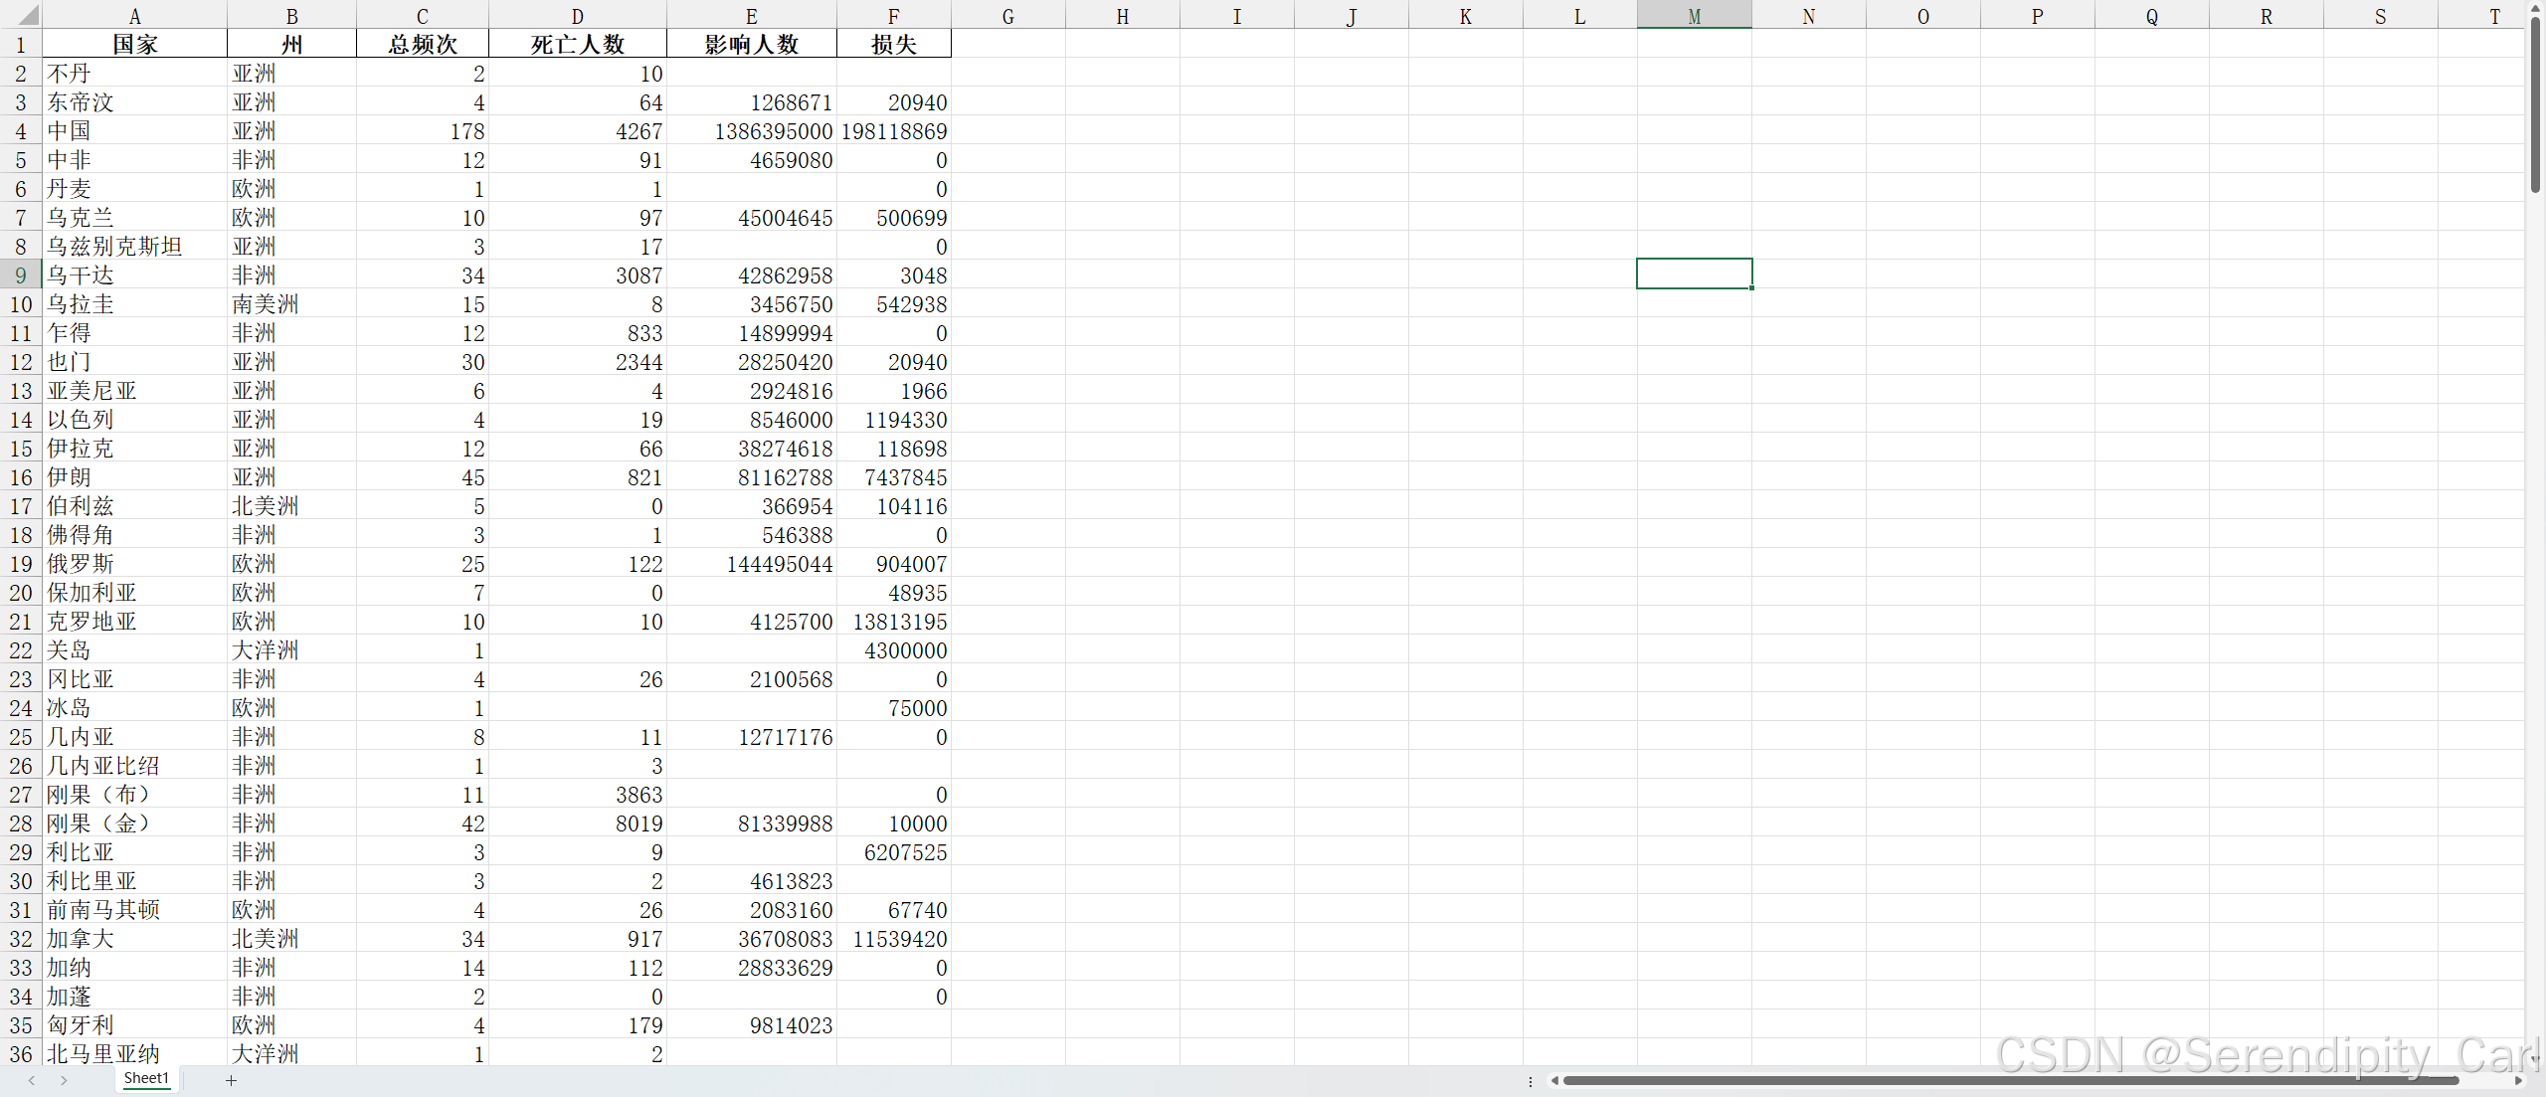Image resolution: width=2546 pixels, height=1097 pixels.
Task: Select the Sheet1 tab
Action: coord(146,1078)
